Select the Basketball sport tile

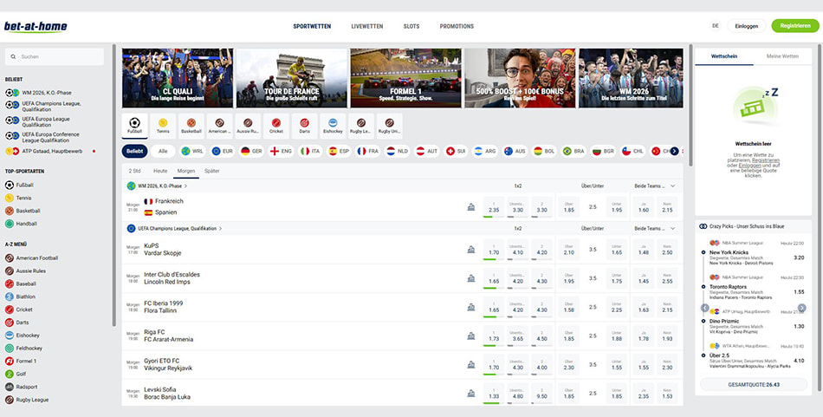191,126
